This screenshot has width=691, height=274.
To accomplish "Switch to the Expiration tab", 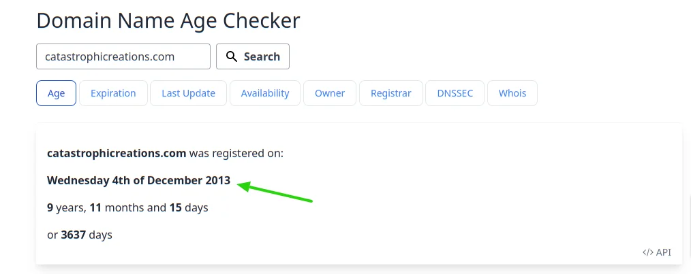I will coord(113,93).
